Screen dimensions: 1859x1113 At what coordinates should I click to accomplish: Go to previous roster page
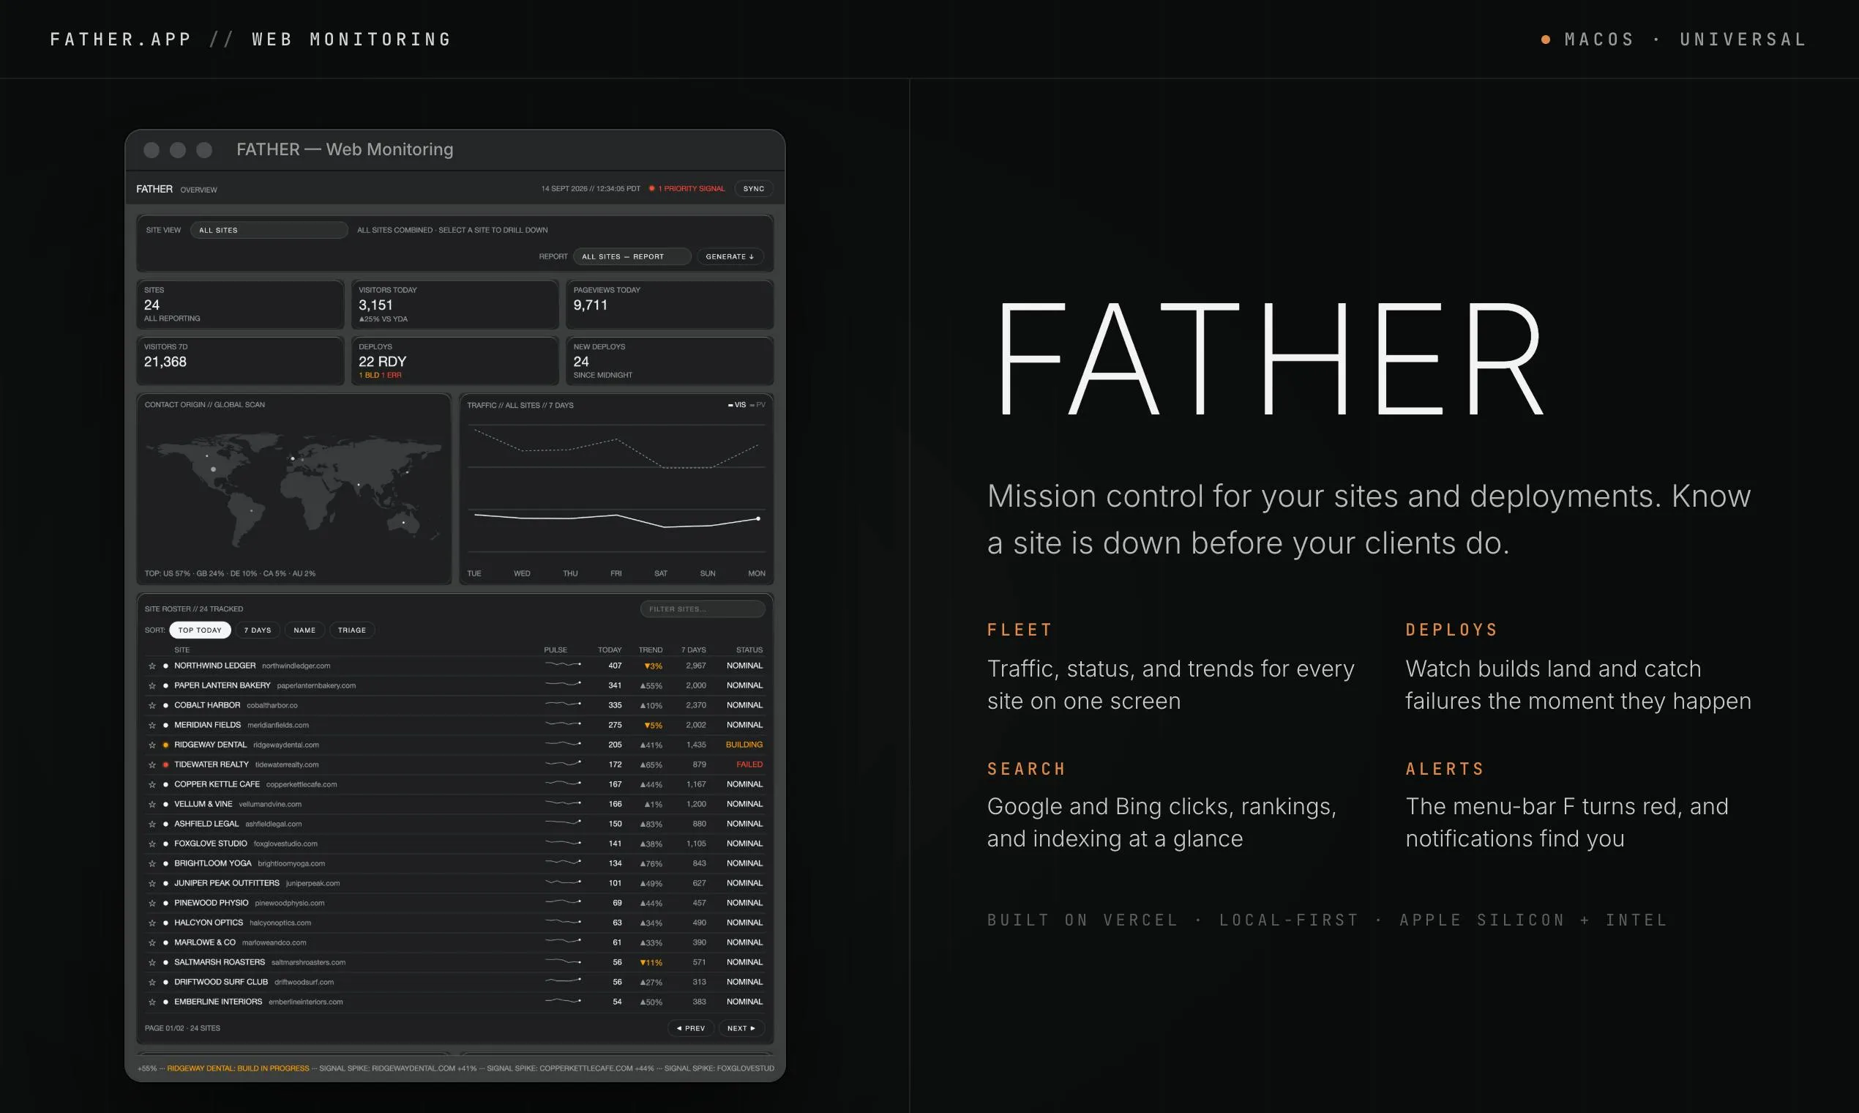690,1028
